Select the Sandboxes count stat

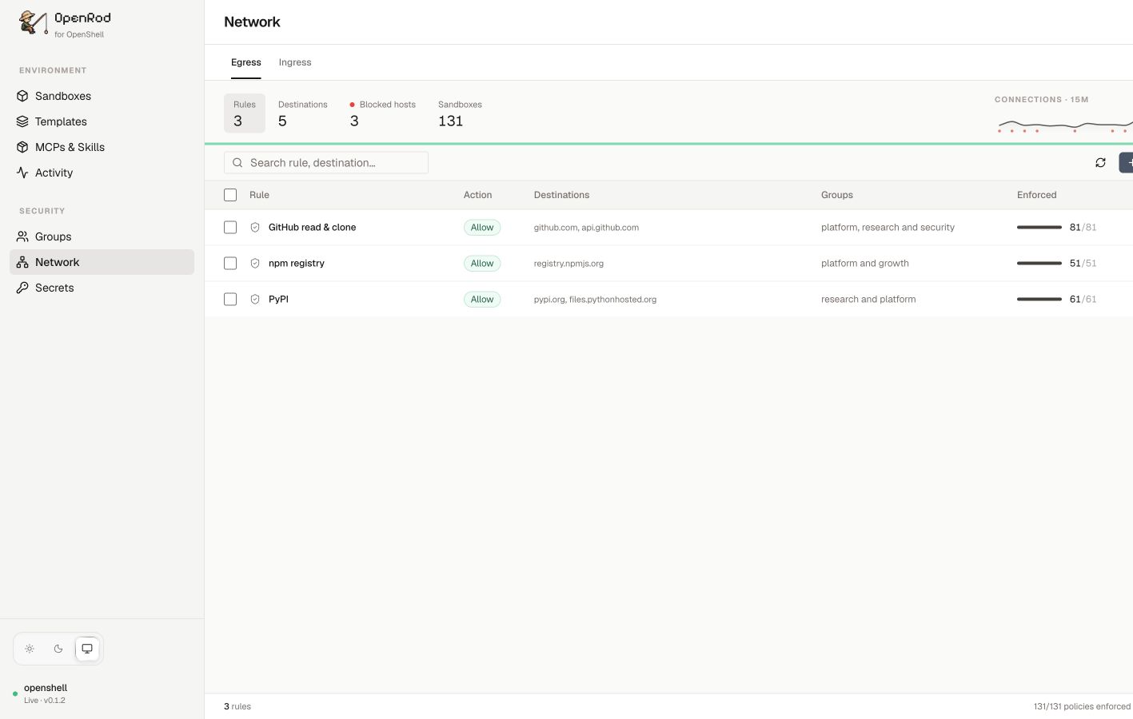(x=460, y=113)
